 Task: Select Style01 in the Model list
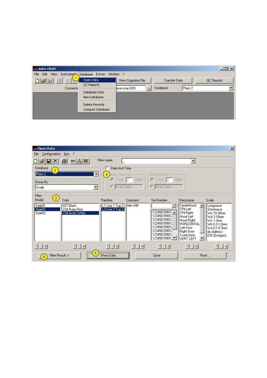pos(47,206)
